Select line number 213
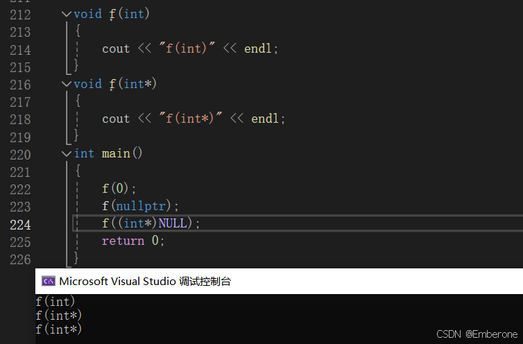The width and height of the screenshot is (523, 344). pyautogui.click(x=20, y=32)
